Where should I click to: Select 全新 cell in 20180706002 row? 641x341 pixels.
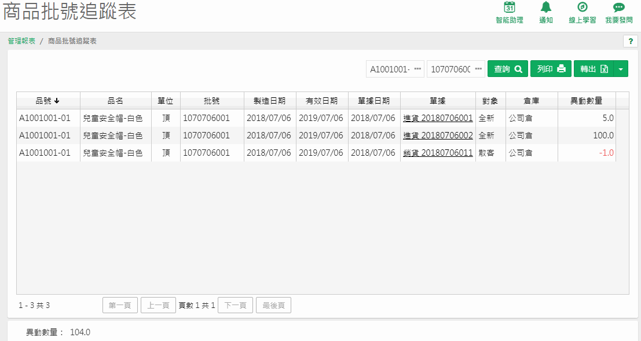point(490,135)
